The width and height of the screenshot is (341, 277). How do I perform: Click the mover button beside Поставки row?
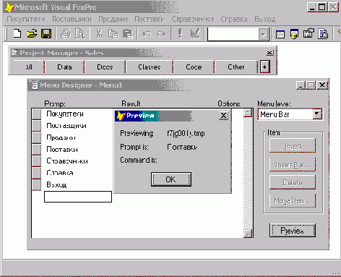(x=37, y=149)
